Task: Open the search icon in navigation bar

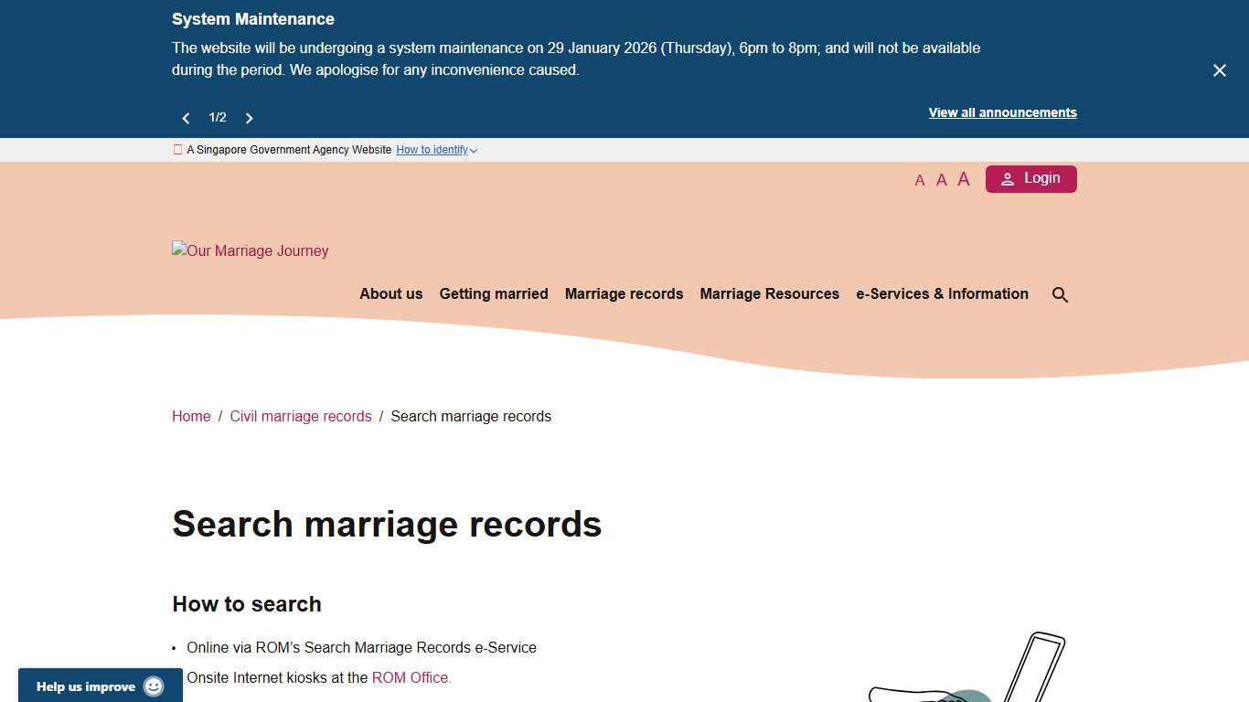Action: point(1060,294)
